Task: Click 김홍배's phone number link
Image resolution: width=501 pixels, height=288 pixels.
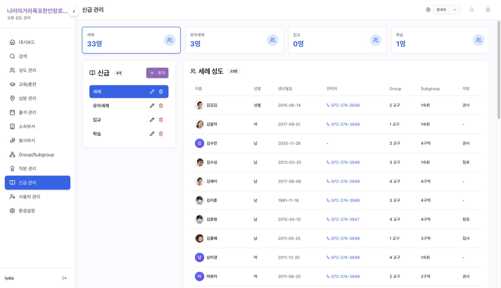Action: click(343, 239)
